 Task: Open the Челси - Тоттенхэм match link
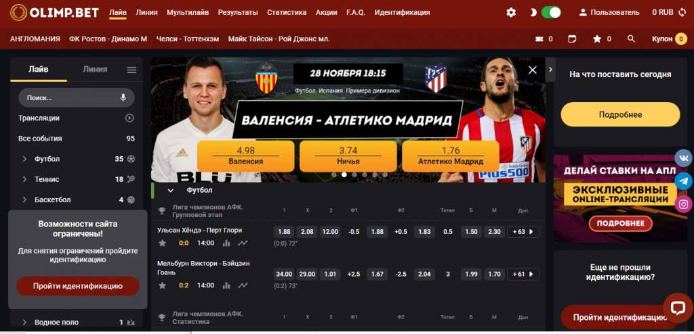[x=188, y=39]
